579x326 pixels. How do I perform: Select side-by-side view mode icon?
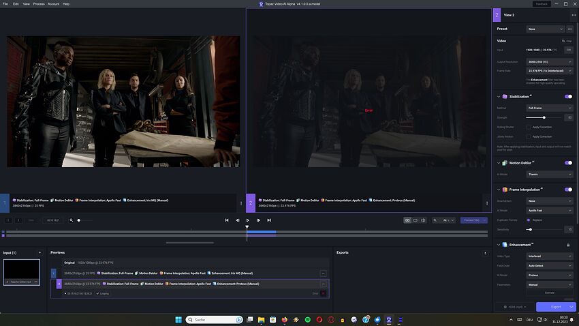coord(407,220)
